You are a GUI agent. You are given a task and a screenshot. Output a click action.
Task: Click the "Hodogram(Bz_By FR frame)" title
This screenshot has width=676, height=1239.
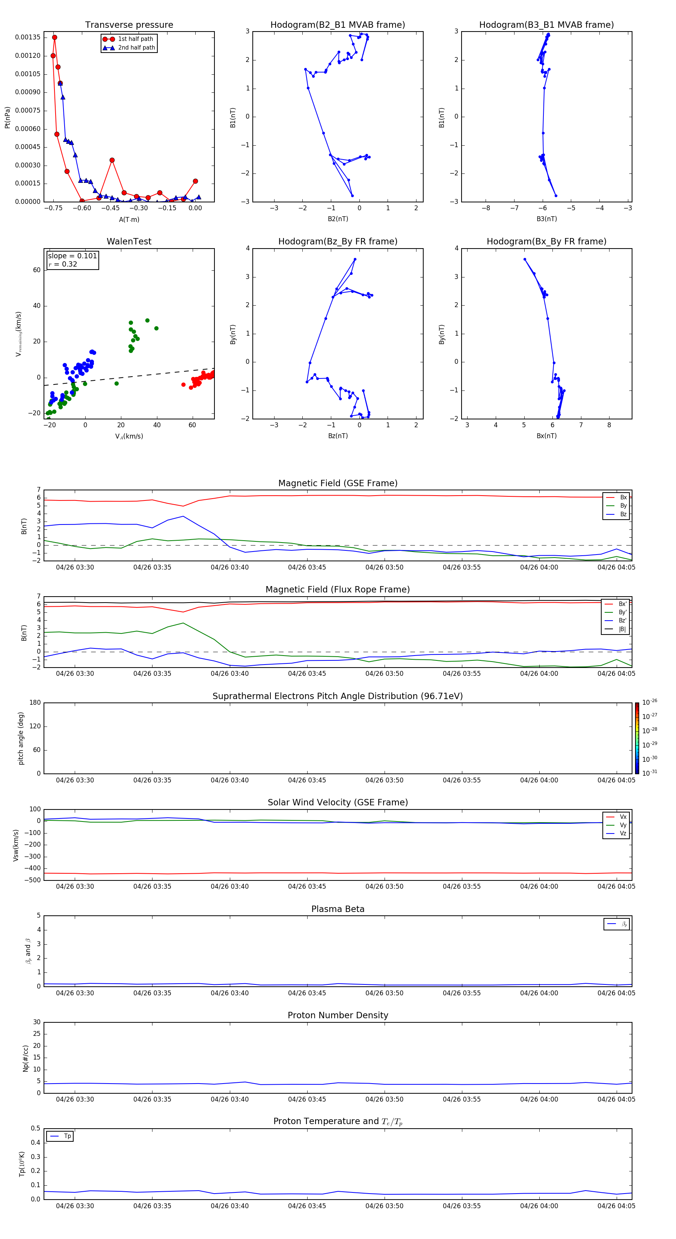338,241
